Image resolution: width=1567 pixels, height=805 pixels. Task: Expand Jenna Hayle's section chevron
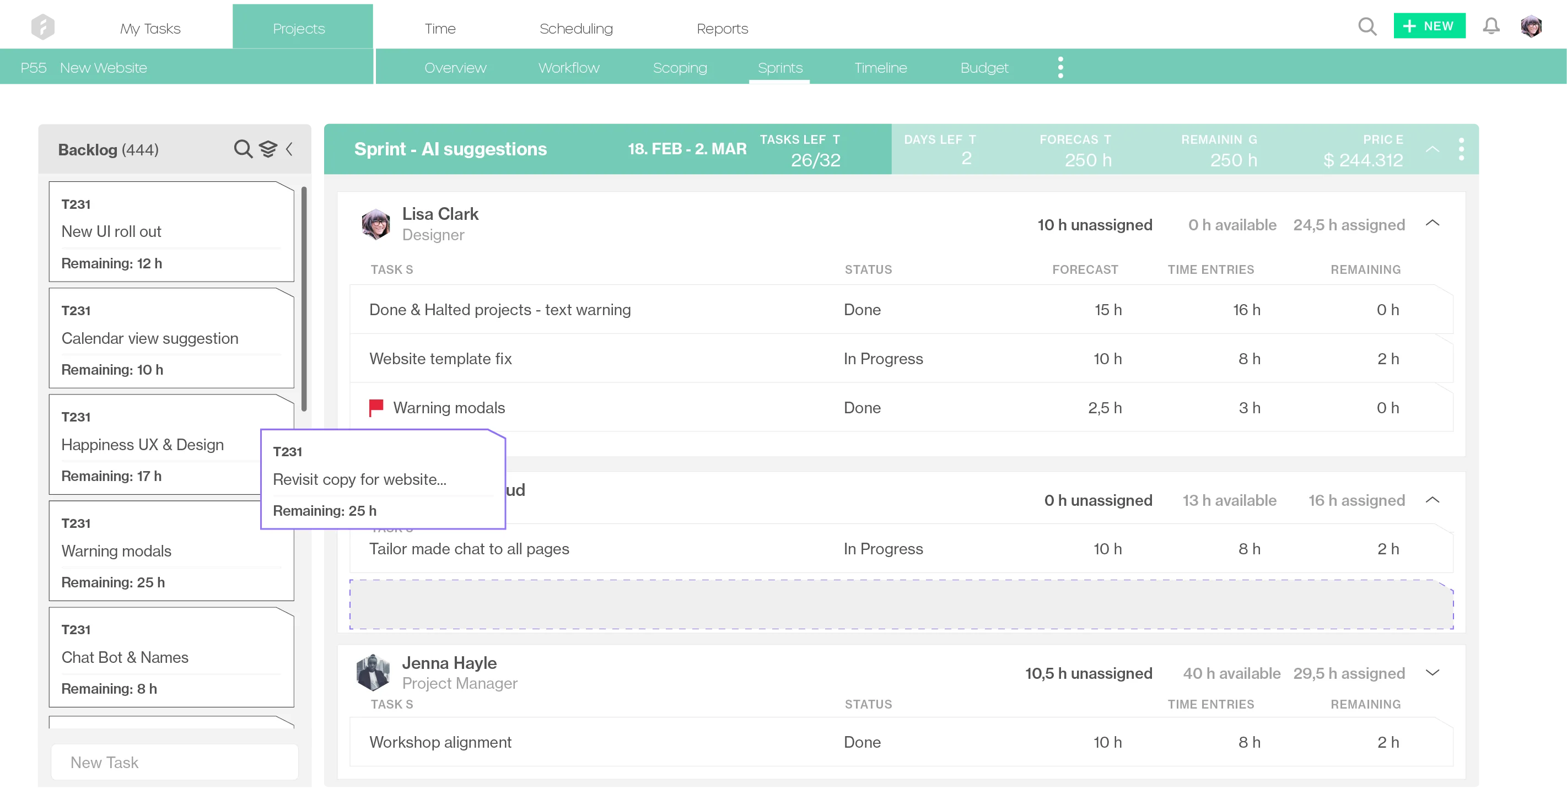coord(1433,672)
